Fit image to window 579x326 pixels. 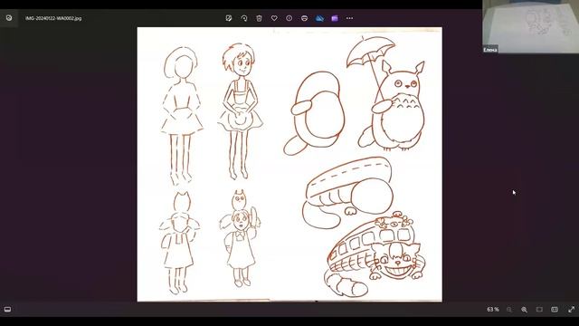pyautogui.click(x=539, y=310)
